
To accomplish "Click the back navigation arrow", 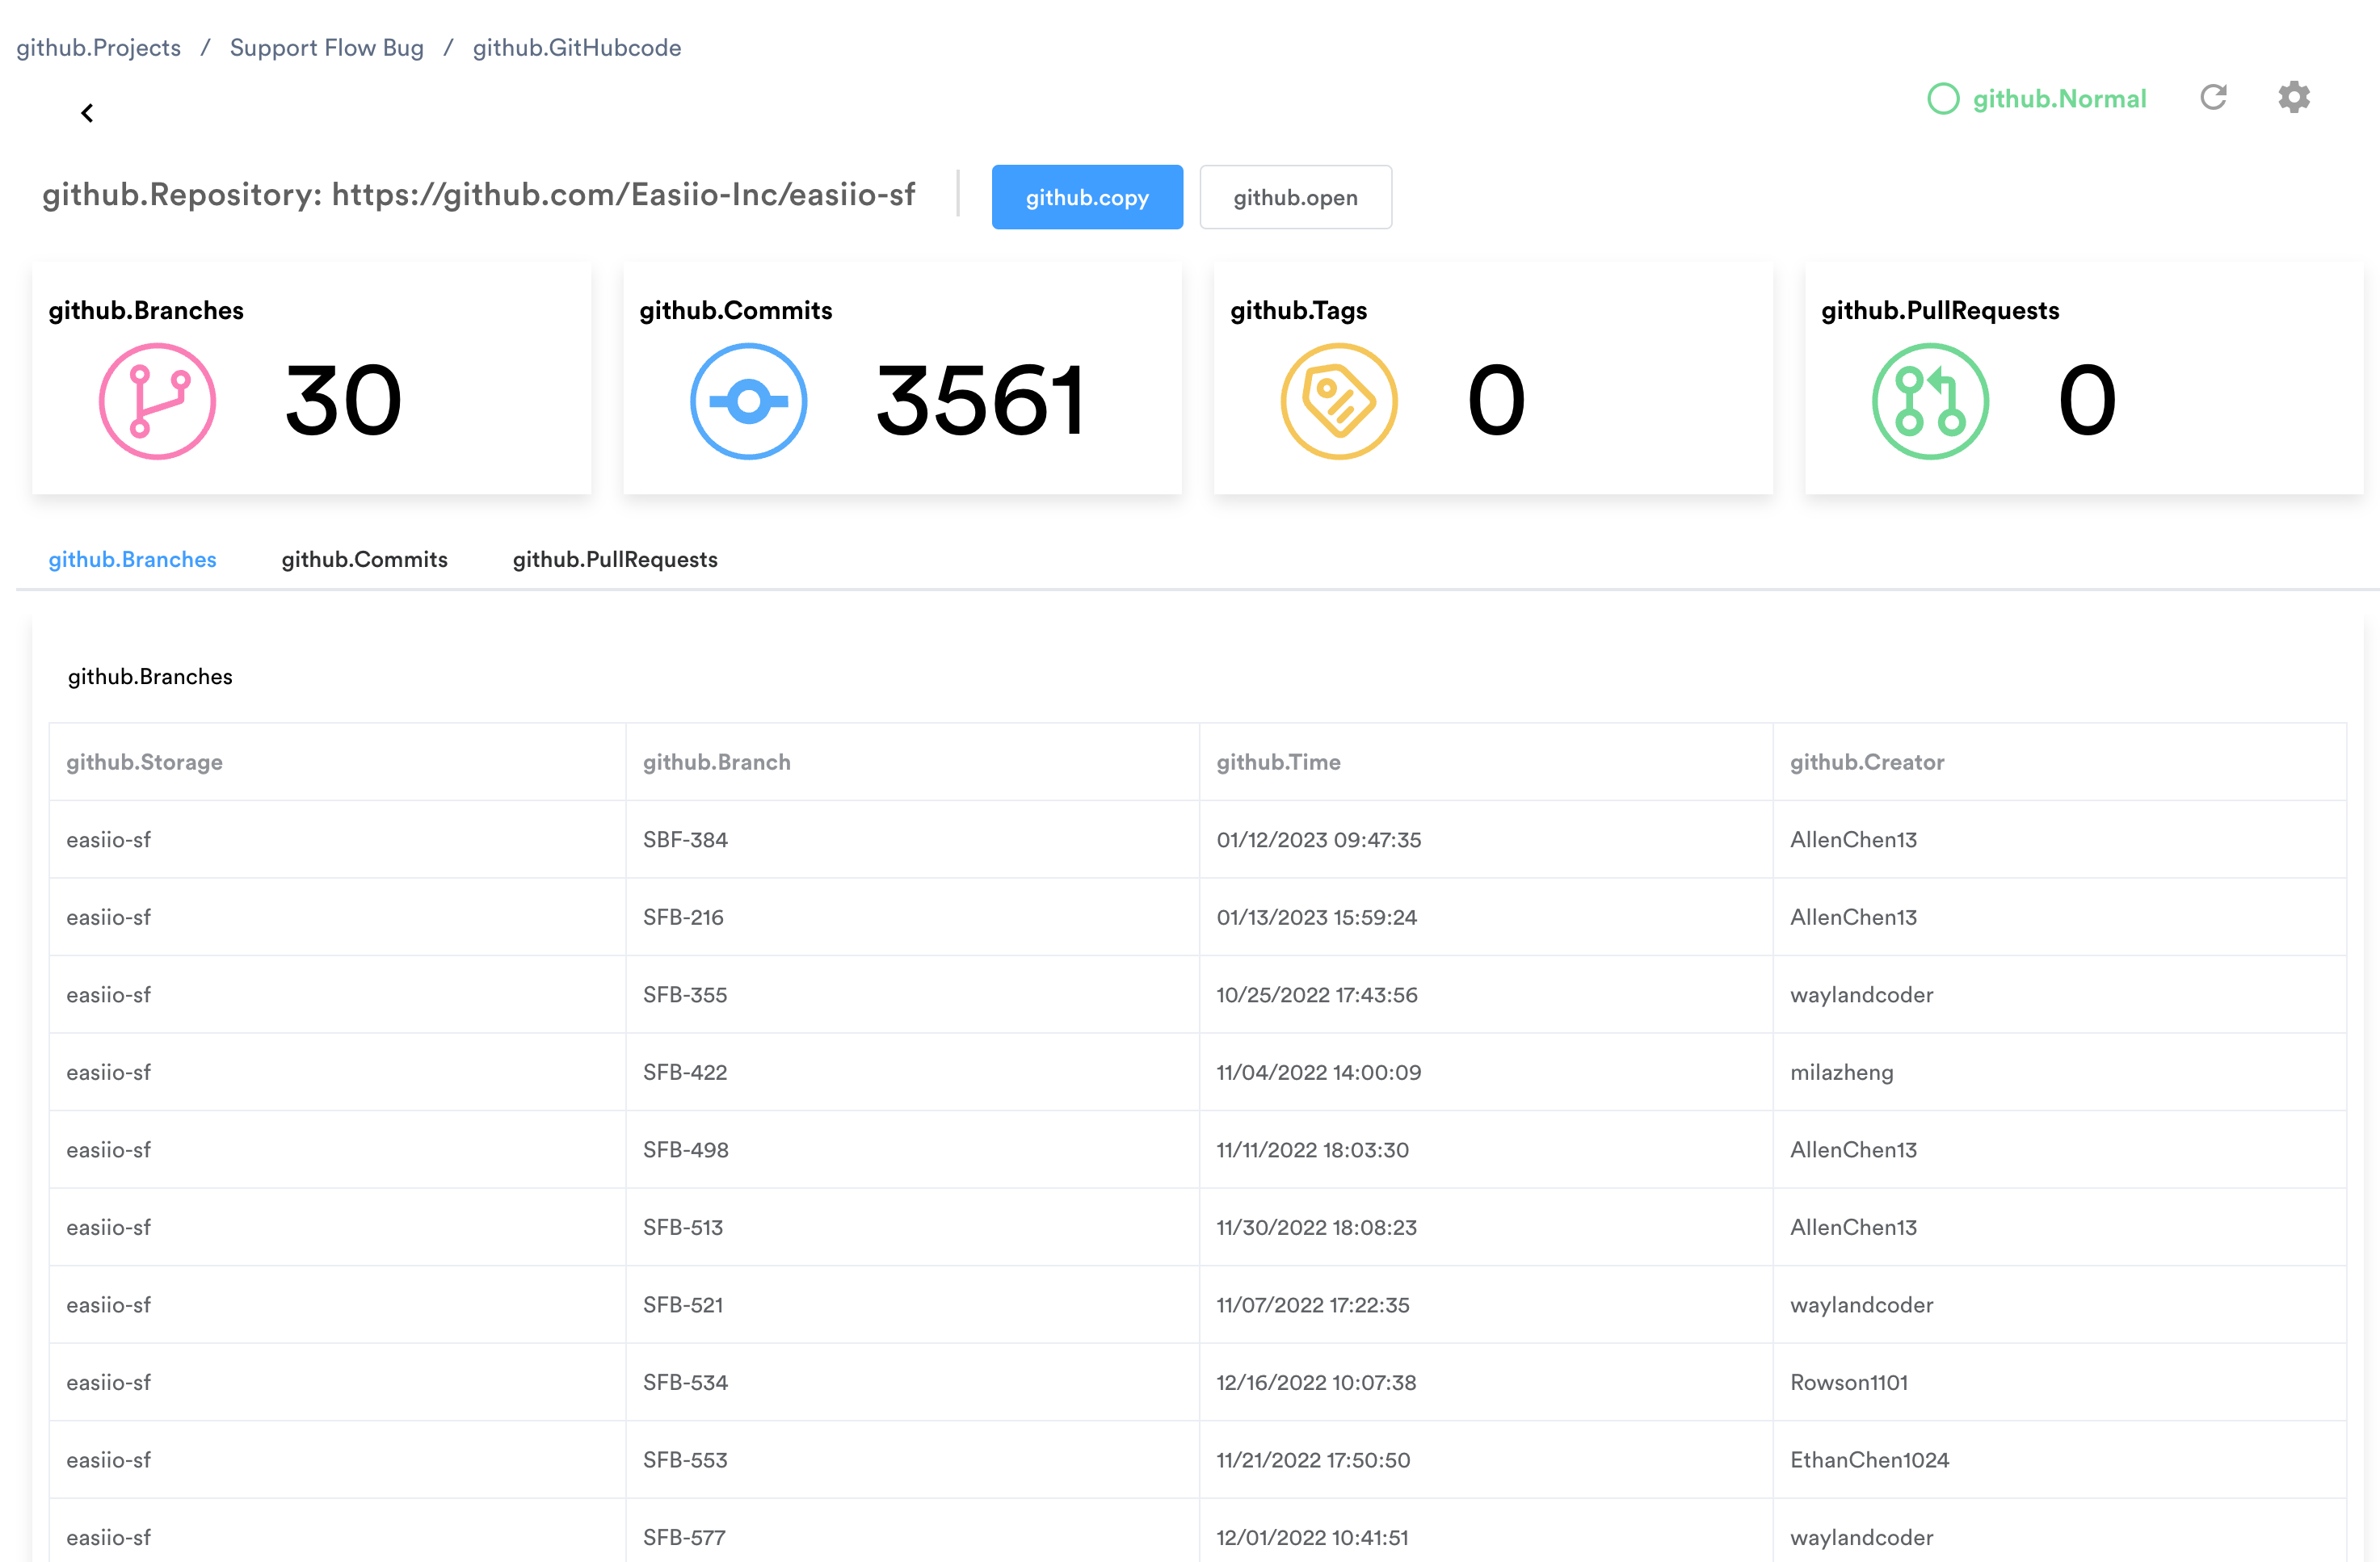I will pyautogui.click(x=87, y=111).
